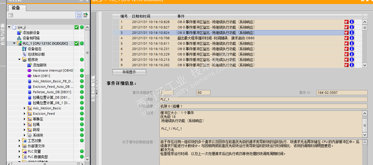
Task: Click the event number field showing 3
Action: tap(166, 93)
